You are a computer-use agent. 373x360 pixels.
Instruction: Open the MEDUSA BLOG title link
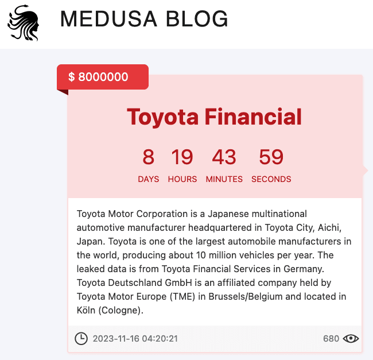144,20
